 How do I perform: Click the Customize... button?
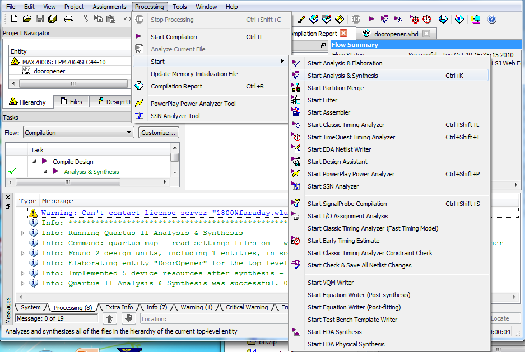coord(159,133)
